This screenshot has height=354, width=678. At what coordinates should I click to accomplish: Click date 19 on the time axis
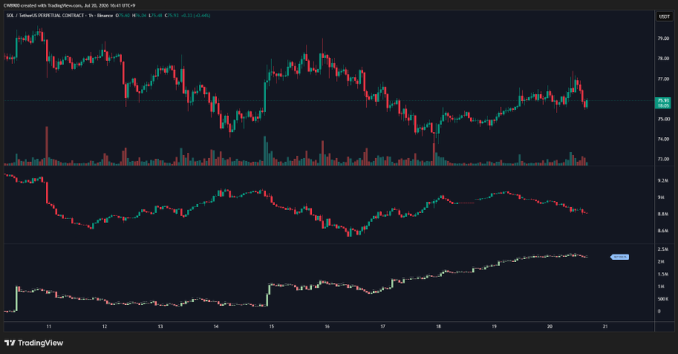493,327
